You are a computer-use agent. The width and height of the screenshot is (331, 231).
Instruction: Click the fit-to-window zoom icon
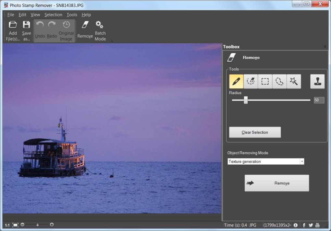(15, 225)
